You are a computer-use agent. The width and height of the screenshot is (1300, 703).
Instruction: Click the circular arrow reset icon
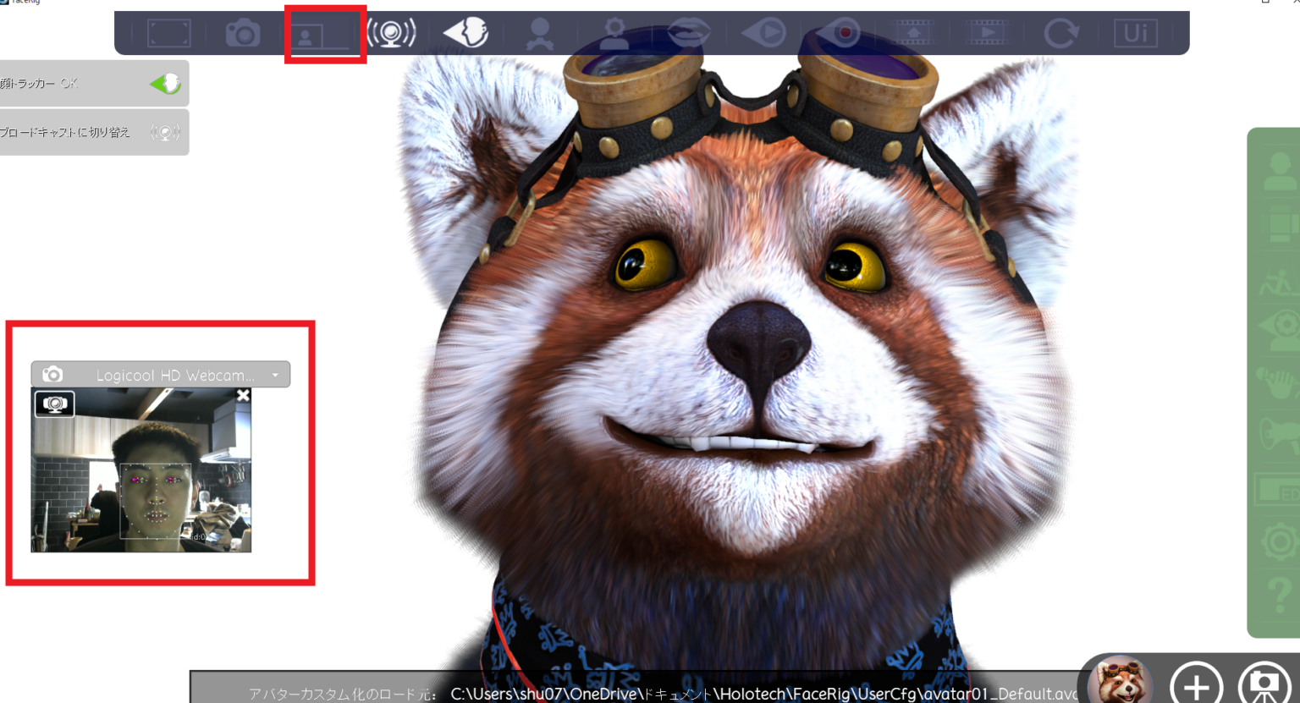pyautogui.click(x=1060, y=34)
